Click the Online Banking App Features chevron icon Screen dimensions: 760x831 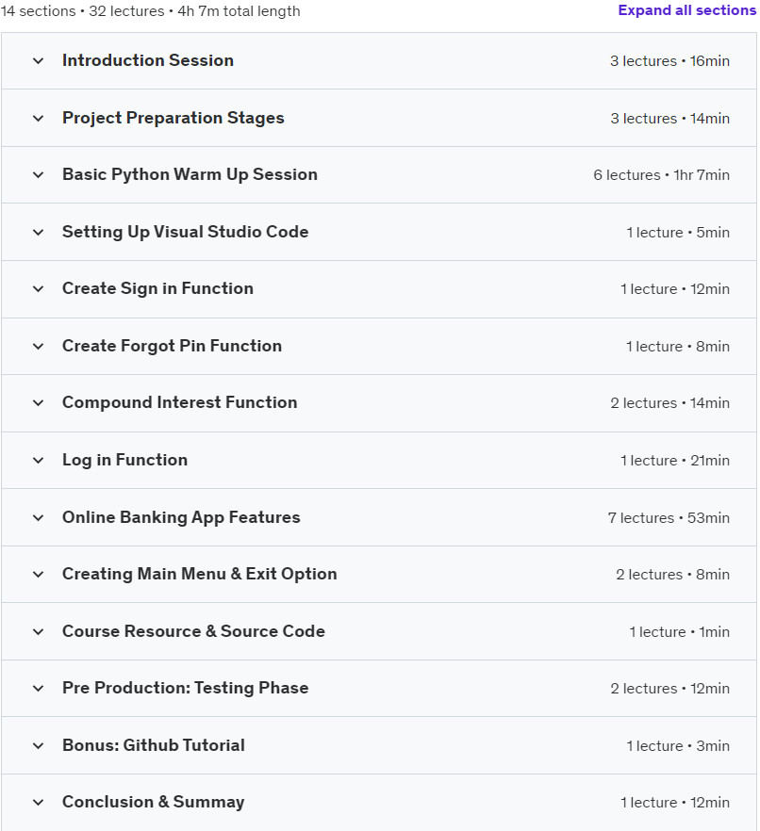pos(38,517)
